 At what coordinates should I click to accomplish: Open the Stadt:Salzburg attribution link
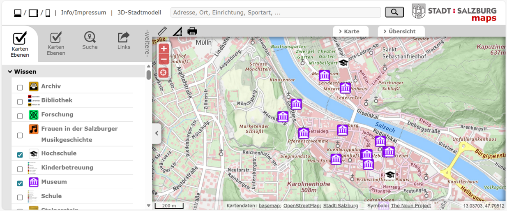coord(341,206)
